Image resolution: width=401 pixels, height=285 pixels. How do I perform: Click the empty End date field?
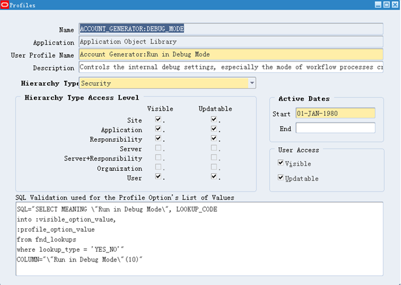click(x=335, y=128)
